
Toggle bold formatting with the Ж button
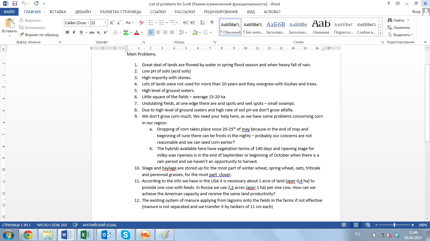67,32
